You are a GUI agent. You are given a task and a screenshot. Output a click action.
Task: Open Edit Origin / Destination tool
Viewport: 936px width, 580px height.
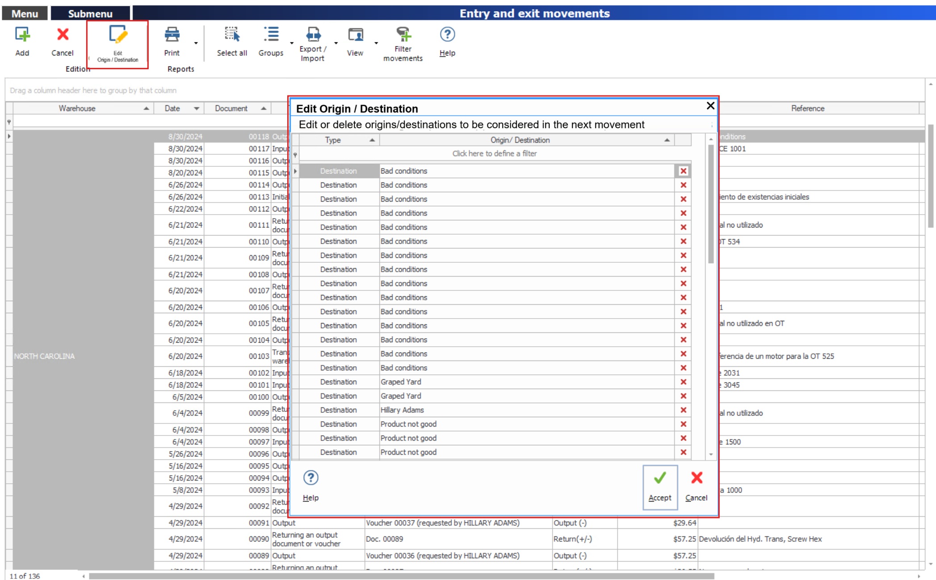[x=118, y=36]
